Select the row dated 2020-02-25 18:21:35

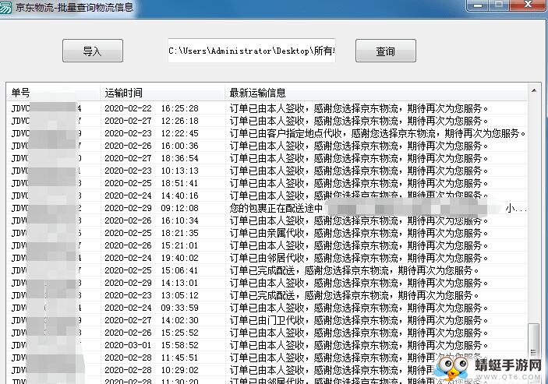(267, 233)
